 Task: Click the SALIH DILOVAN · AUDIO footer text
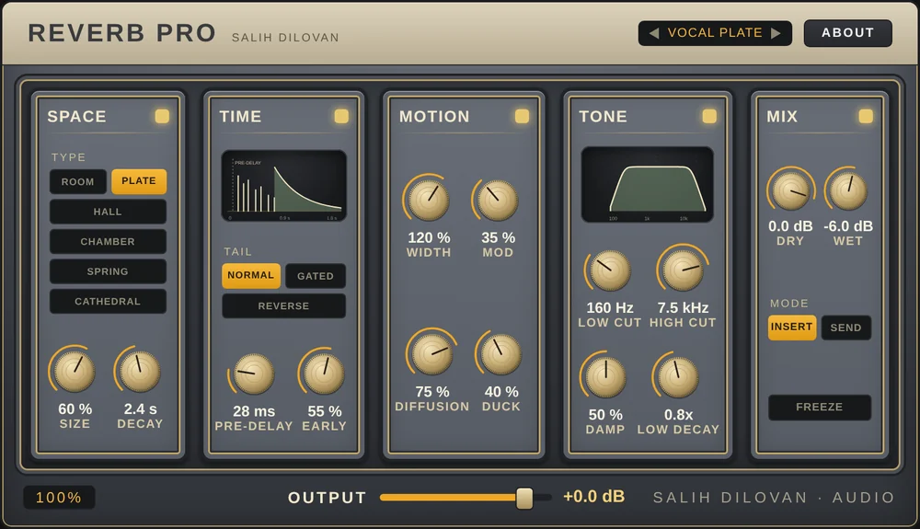pyautogui.click(x=774, y=498)
